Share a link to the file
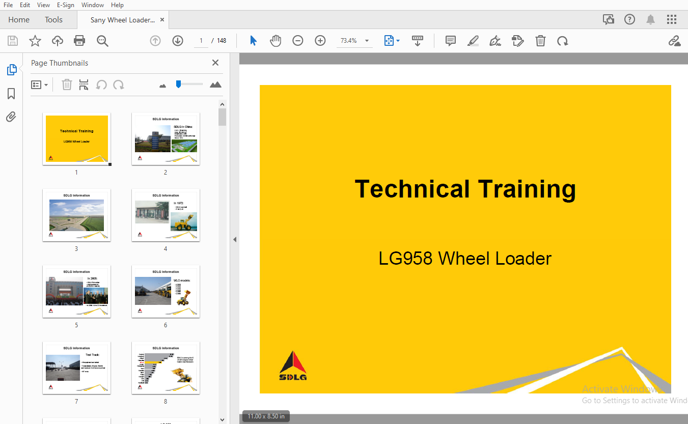Screen dimensions: 688x424 click(675, 41)
